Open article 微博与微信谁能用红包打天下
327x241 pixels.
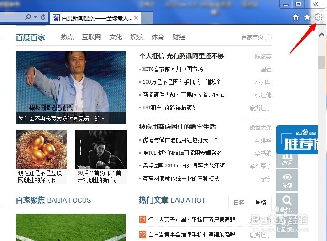[180, 140]
